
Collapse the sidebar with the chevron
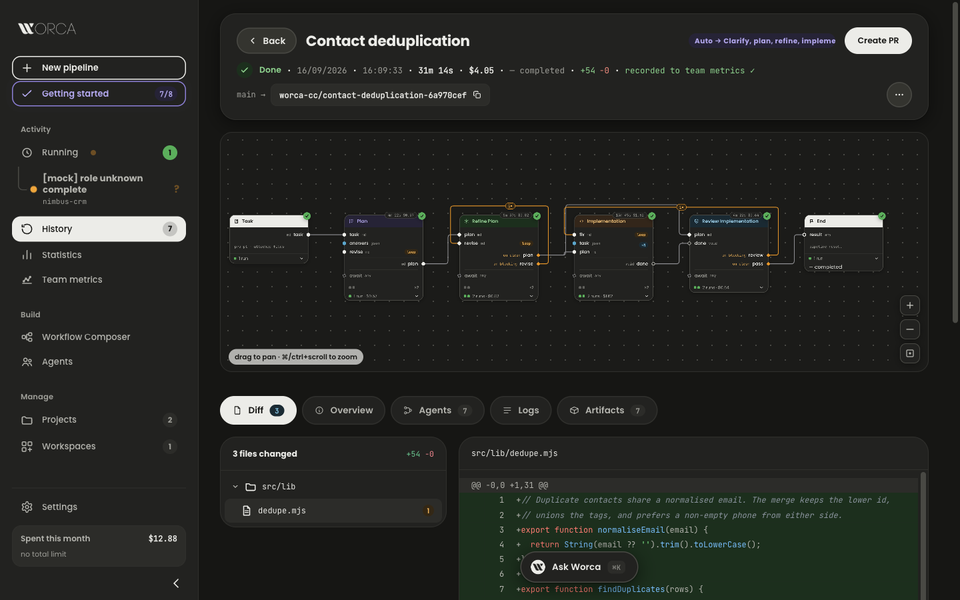[176, 583]
